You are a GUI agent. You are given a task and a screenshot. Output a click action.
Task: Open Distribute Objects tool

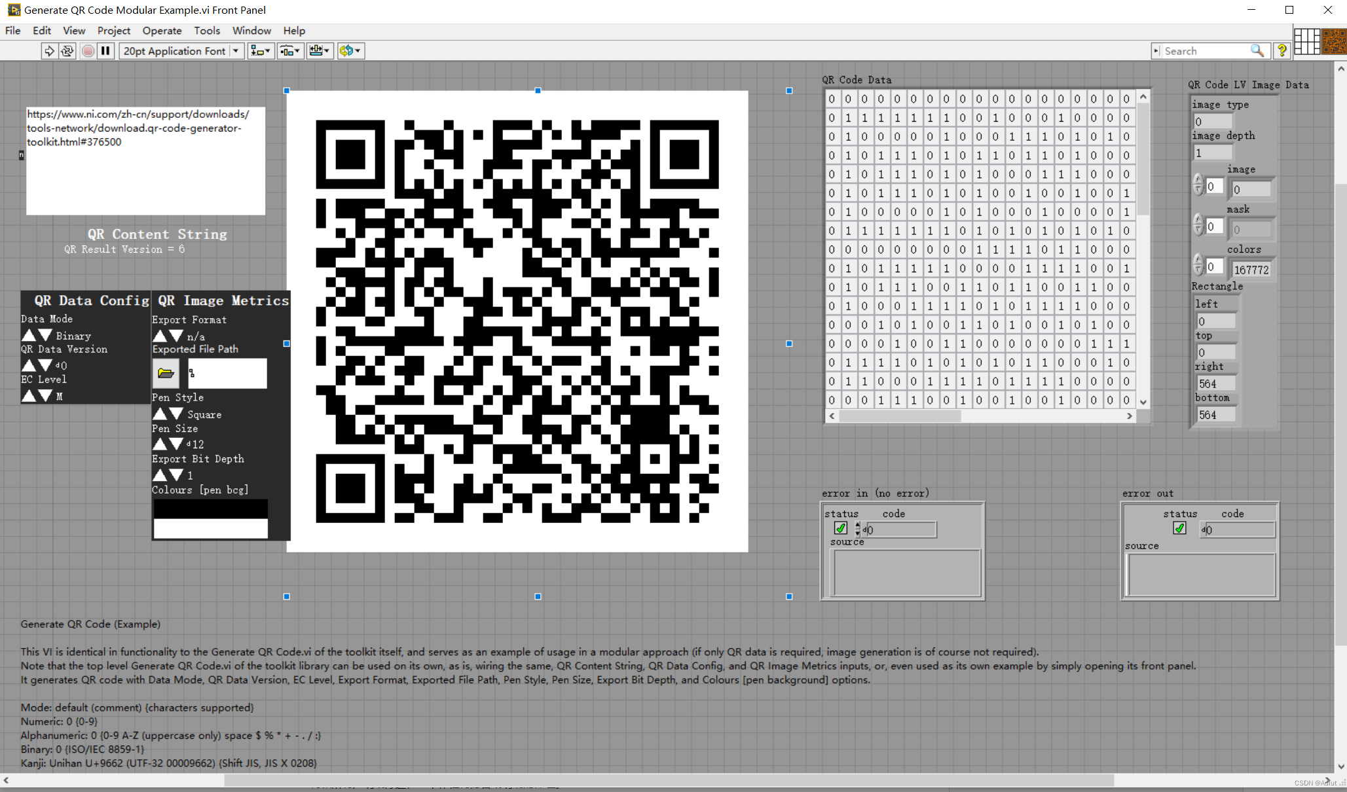[289, 51]
